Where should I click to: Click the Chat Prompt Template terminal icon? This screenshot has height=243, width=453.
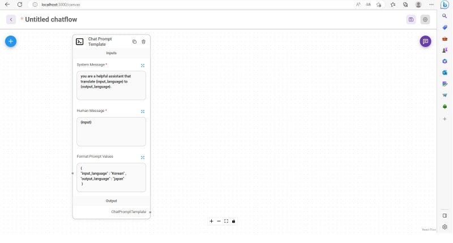(x=80, y=41)
